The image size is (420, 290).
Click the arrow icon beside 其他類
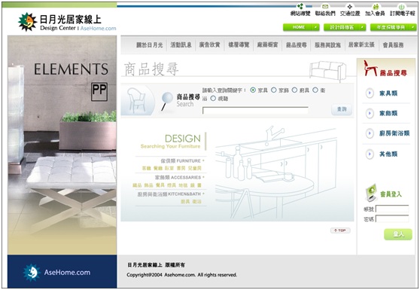pos(370,154)
